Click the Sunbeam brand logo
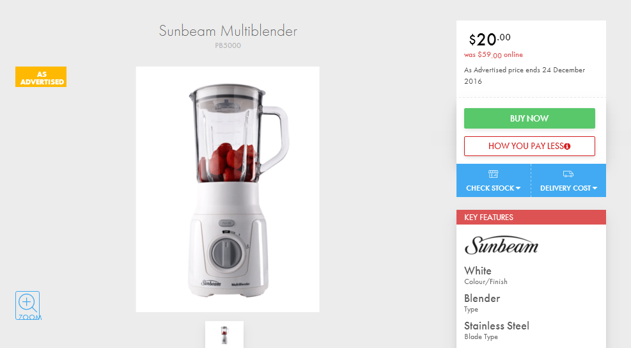Screen dimensions: 631x348 point(501,245)
